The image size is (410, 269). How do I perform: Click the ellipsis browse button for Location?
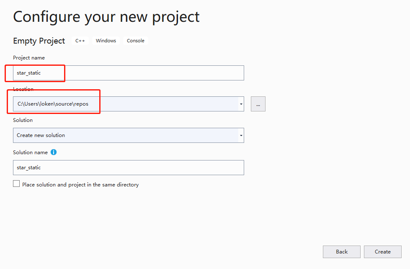258,104
